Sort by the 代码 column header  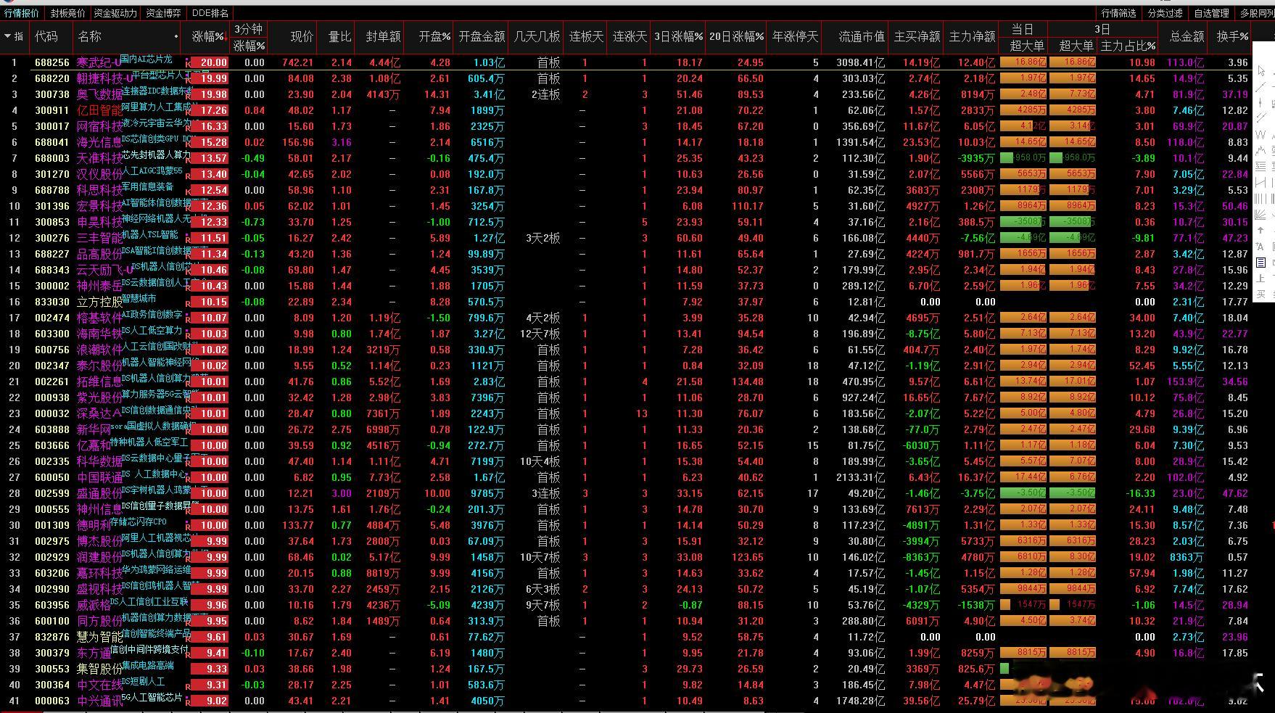click(46, 36)
